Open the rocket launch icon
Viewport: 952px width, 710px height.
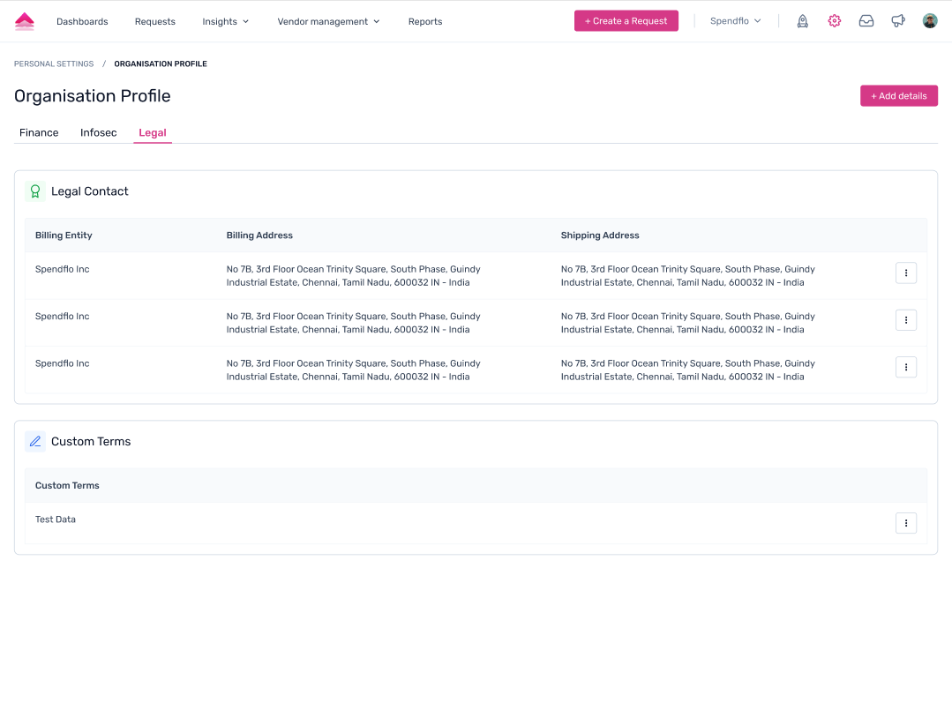pos(802,21)
